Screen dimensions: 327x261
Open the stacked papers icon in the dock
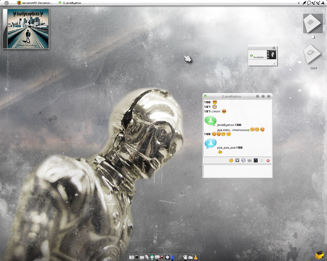190,257
